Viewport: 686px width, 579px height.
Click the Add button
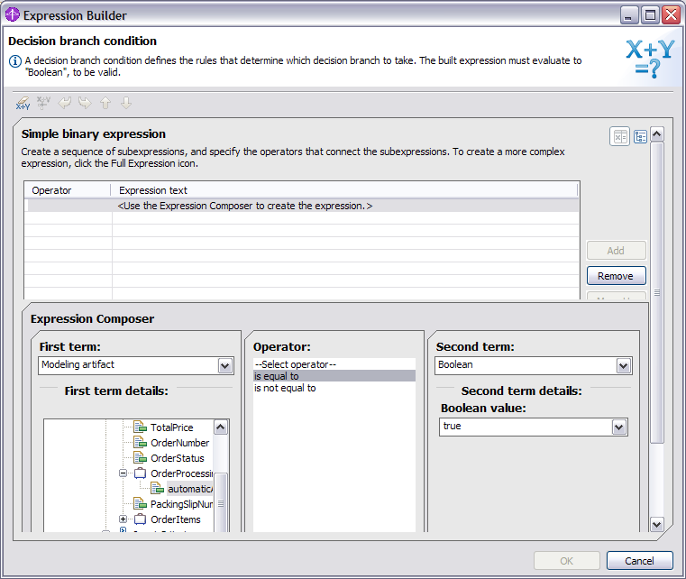coord(616,251)
